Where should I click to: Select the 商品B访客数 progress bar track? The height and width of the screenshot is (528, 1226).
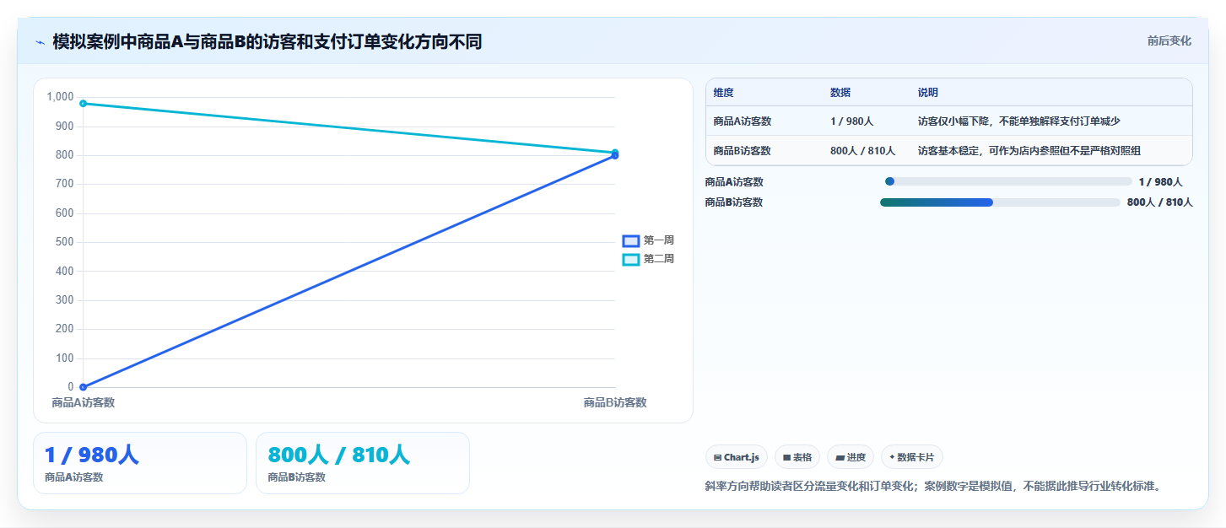click(x=1000, y=202)
